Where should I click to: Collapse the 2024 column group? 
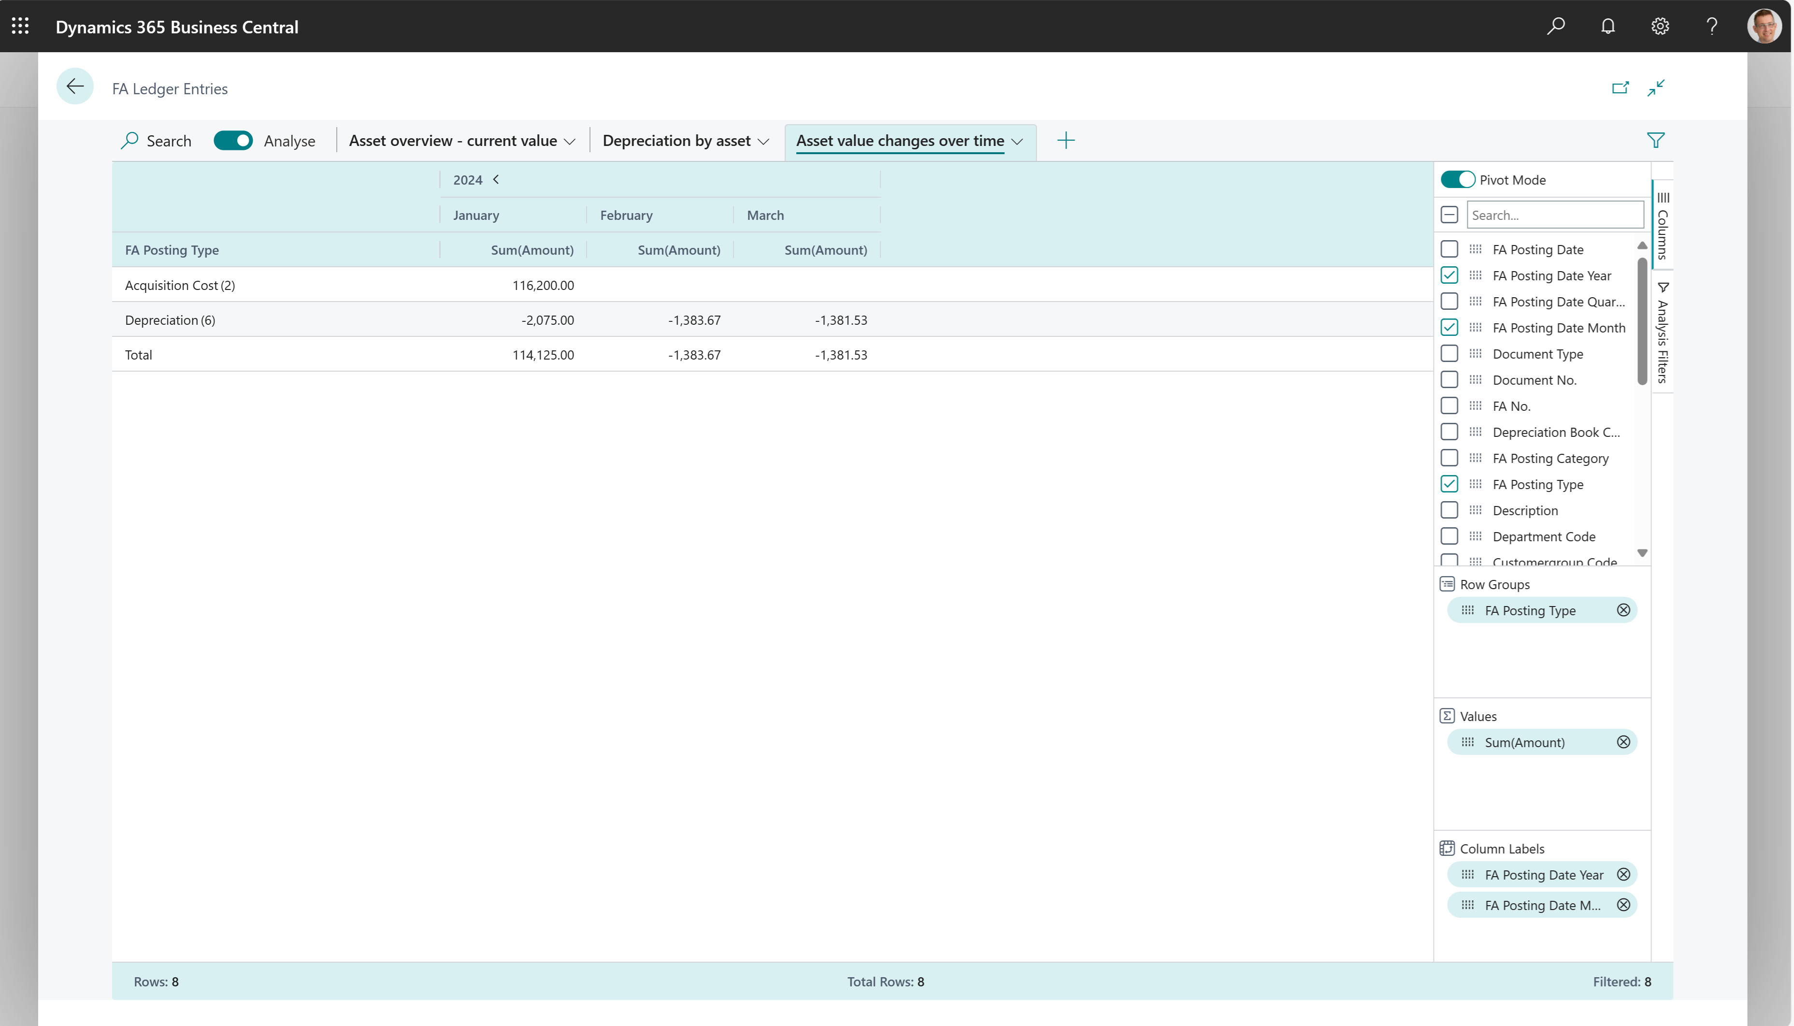coord(496,180)
